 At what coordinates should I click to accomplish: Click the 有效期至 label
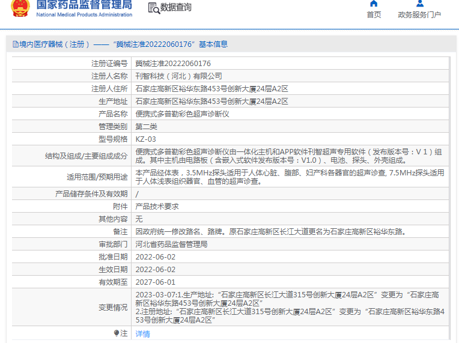click(113, 282)
